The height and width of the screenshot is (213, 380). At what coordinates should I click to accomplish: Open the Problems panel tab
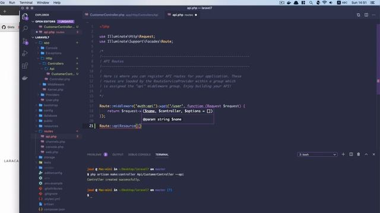pyautogui.click(x=97, y=154)
